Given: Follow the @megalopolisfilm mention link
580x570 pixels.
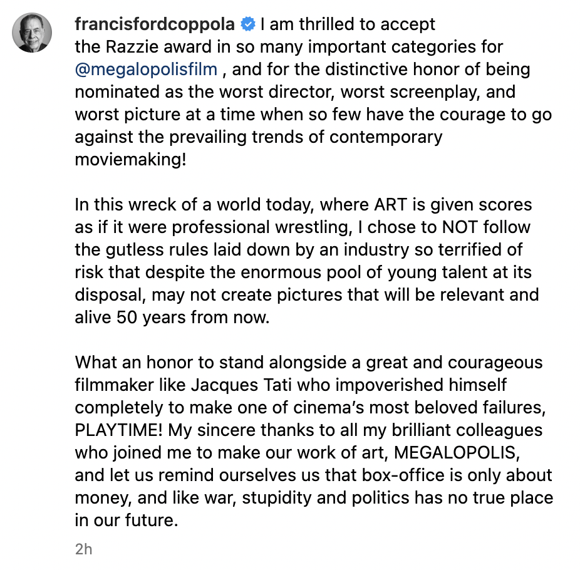Looking at the screenshot, I should pyautogui.click(x=146, y=70).
